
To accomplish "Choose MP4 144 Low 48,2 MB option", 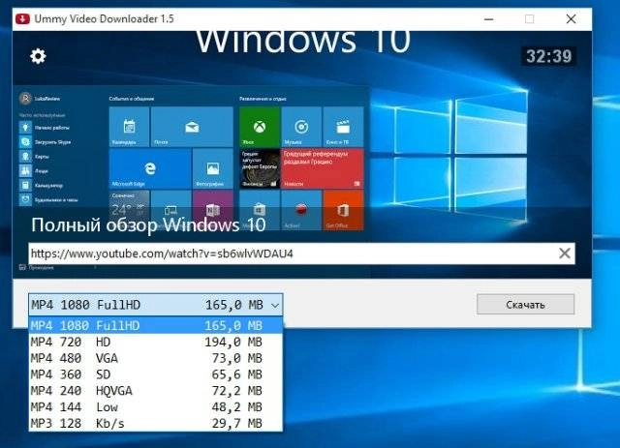I will [155, 406].
